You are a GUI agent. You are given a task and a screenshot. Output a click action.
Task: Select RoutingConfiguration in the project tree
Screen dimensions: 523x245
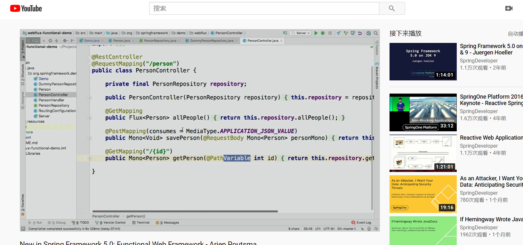pyautogui.click(x=55, y=111)
